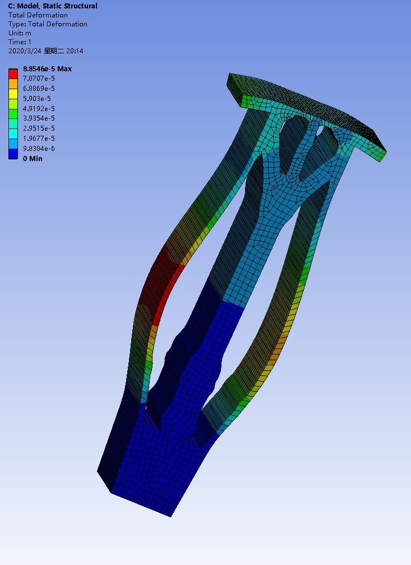Viewport: 411px width, 565px height.
Task: Click the 'Time: 1' label
Action: pos(20,42)
